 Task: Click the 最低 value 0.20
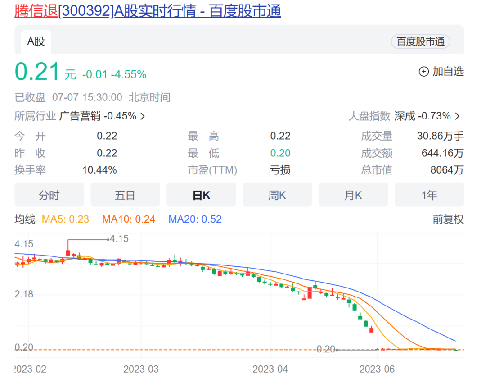coord(280,153)
